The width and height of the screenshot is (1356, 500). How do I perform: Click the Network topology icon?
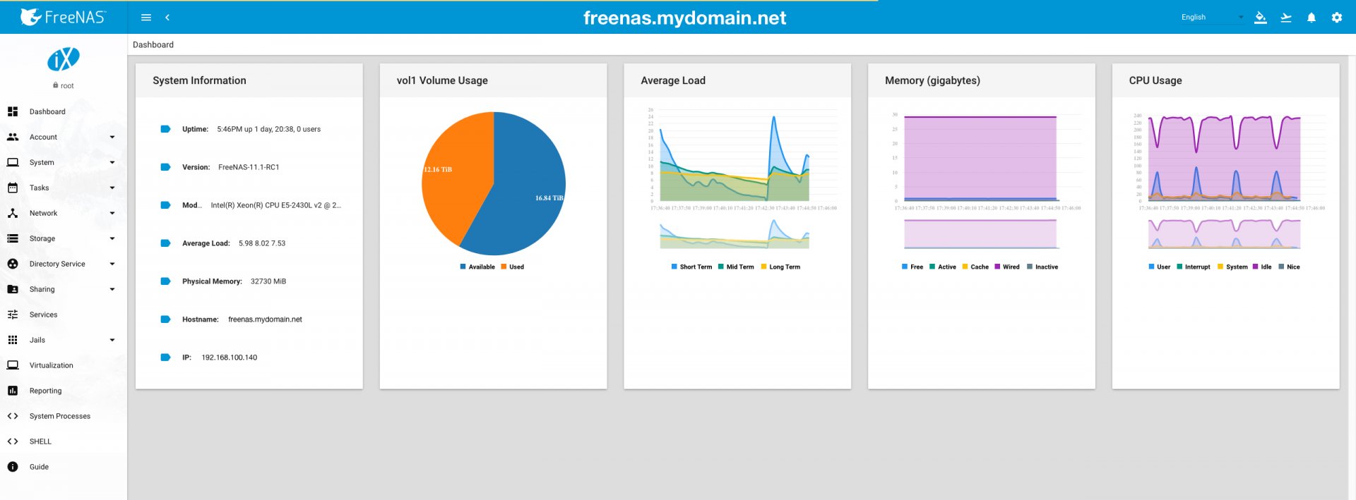pos(13,213)
